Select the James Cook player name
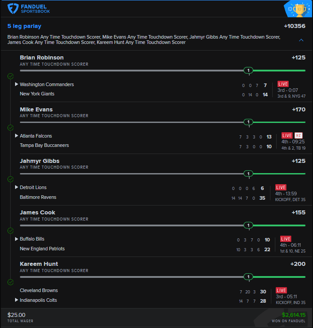This screenshot has width=313, height=328. (37, 212)
